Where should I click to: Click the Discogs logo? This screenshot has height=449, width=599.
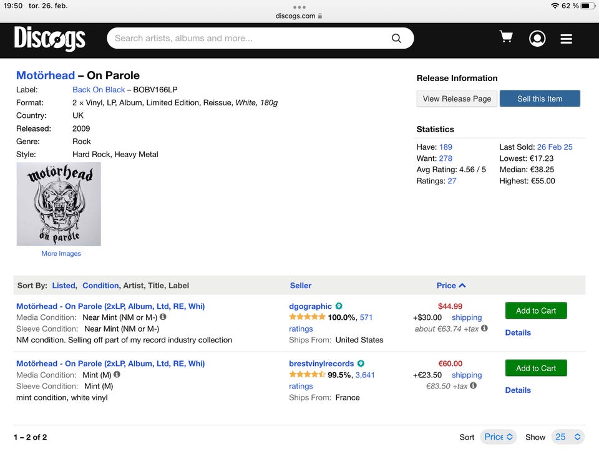pyautogui.click(x=50, y=39)
